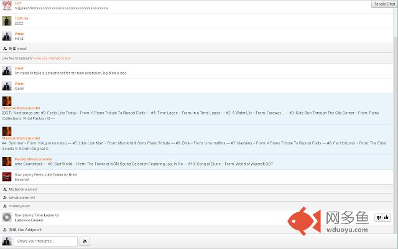Click the Hiya message text
Viewport: 398px width, 249px height.
pyautogui.click(x=19, y=39)
